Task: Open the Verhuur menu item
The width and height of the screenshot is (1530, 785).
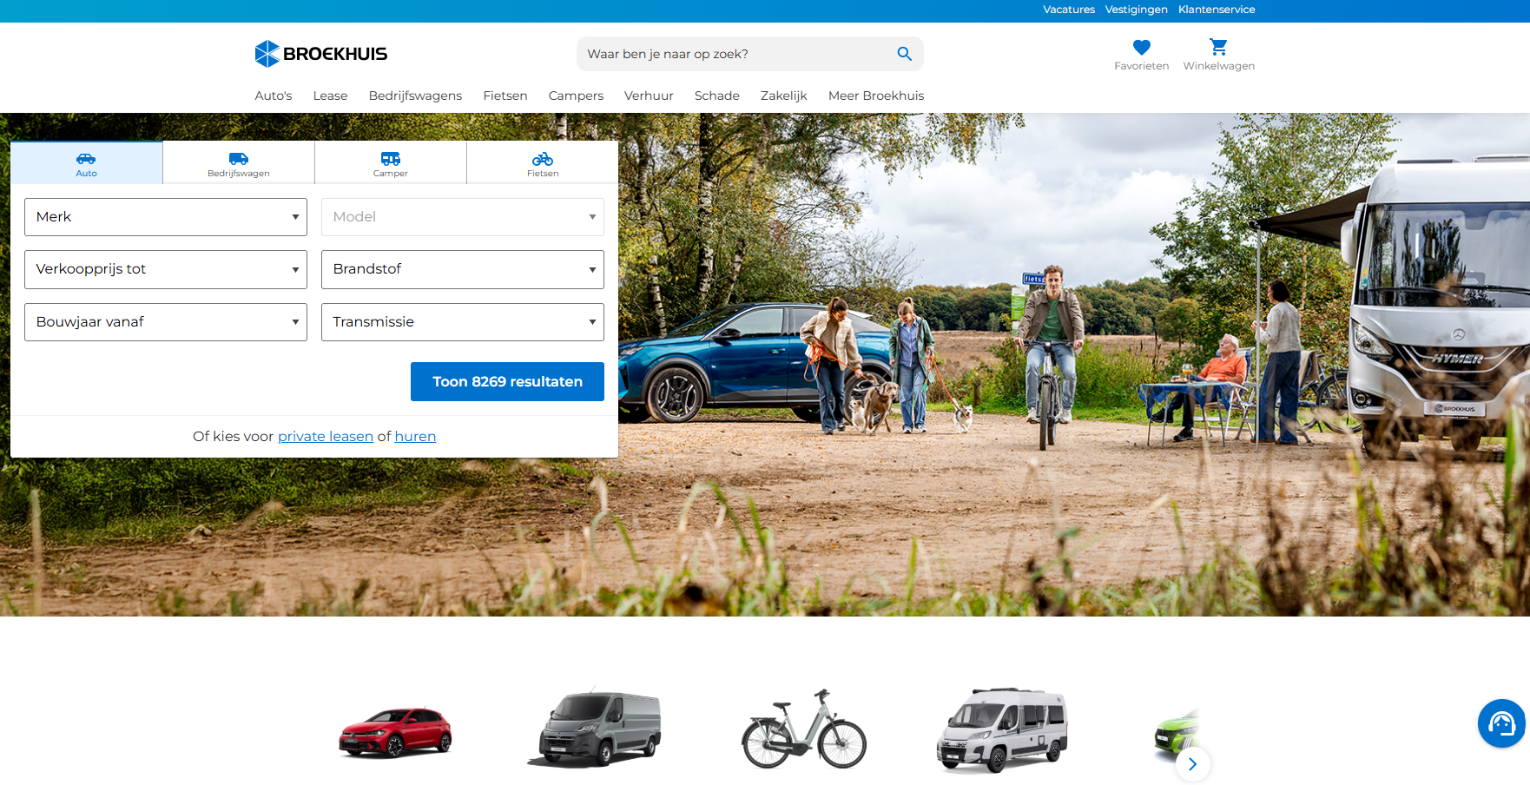Action: [649, 96]
